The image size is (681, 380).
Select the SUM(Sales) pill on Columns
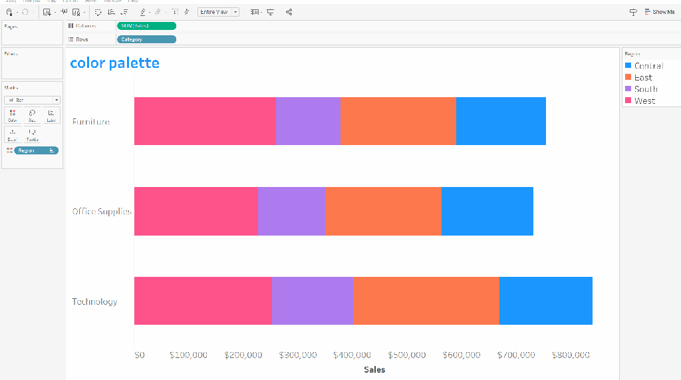146,26
